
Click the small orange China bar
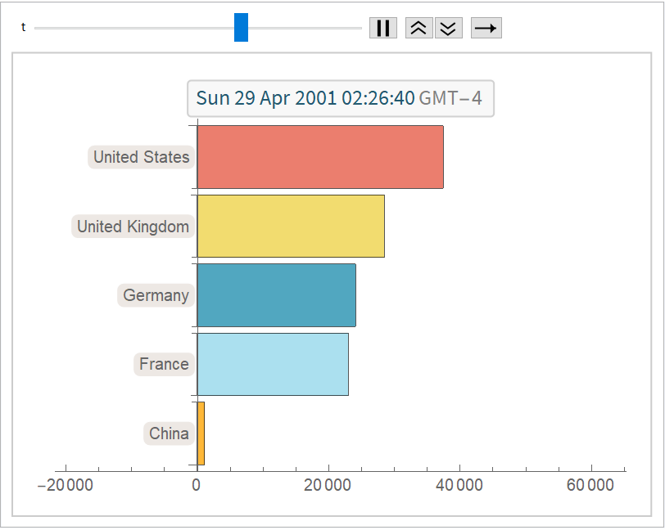[x=201, y=433]
